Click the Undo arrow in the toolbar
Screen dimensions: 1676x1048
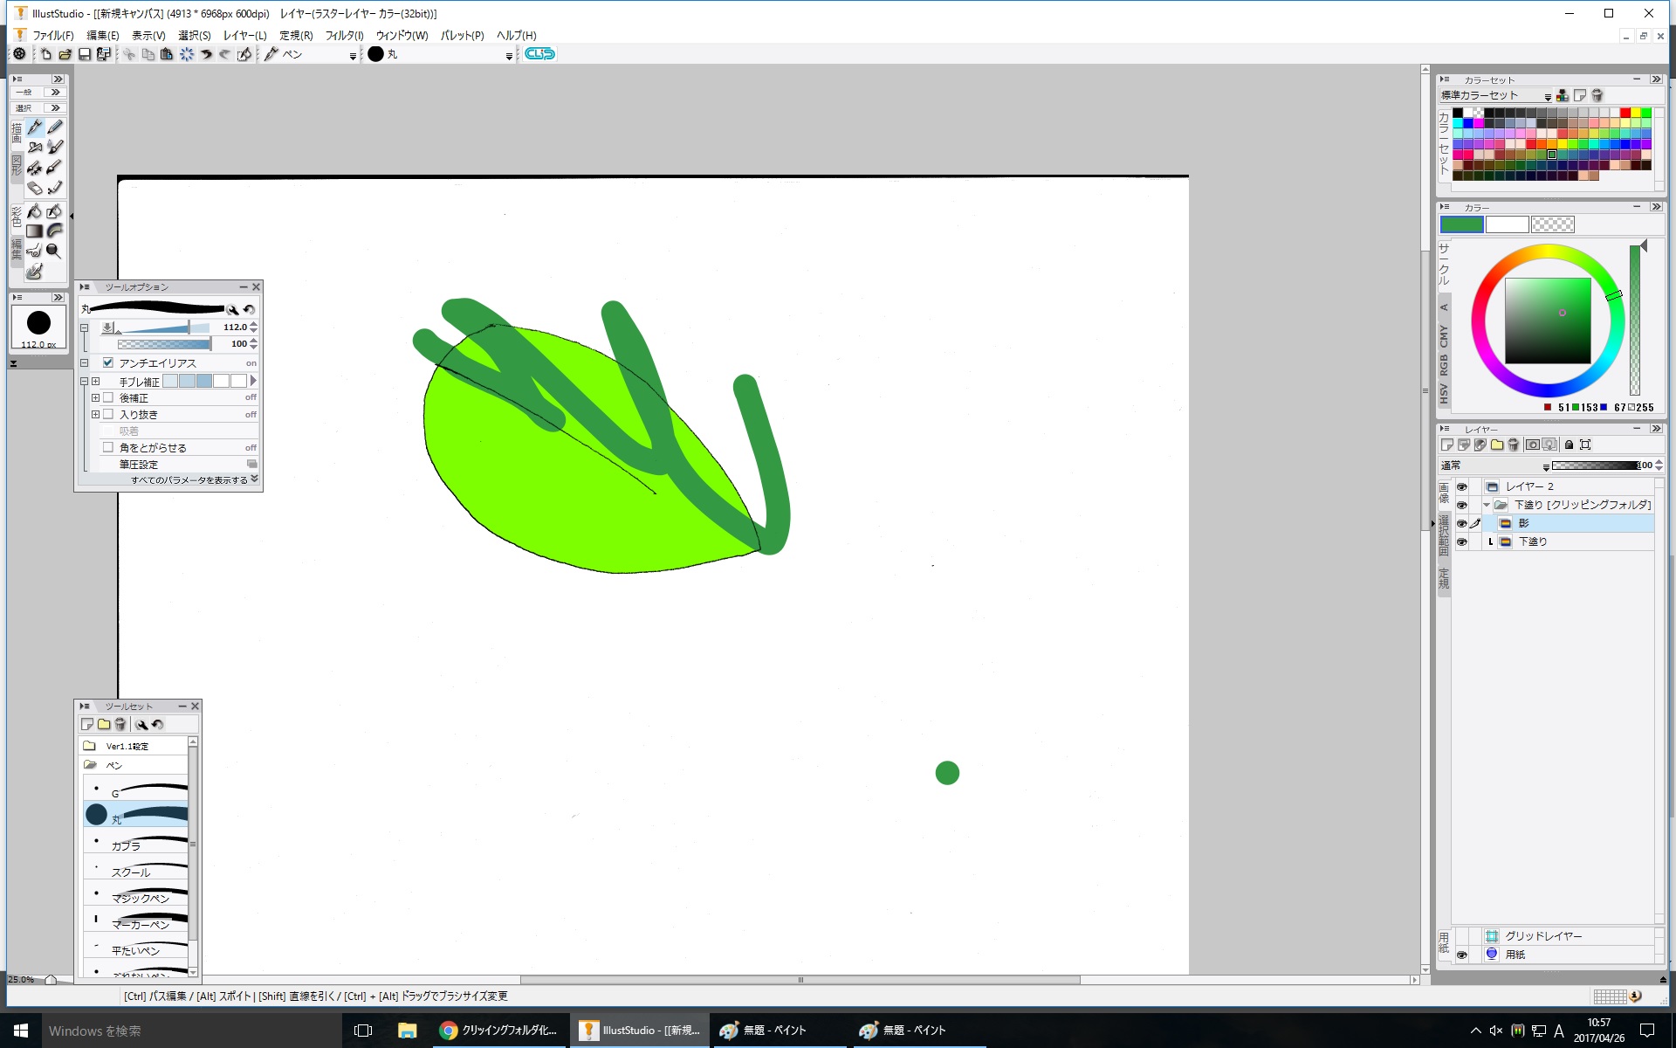[206, 54]
